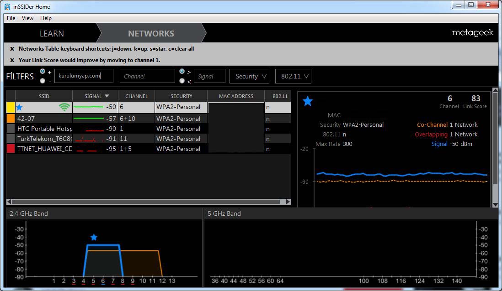Click the SECURITY column header

tap(181, 96)
